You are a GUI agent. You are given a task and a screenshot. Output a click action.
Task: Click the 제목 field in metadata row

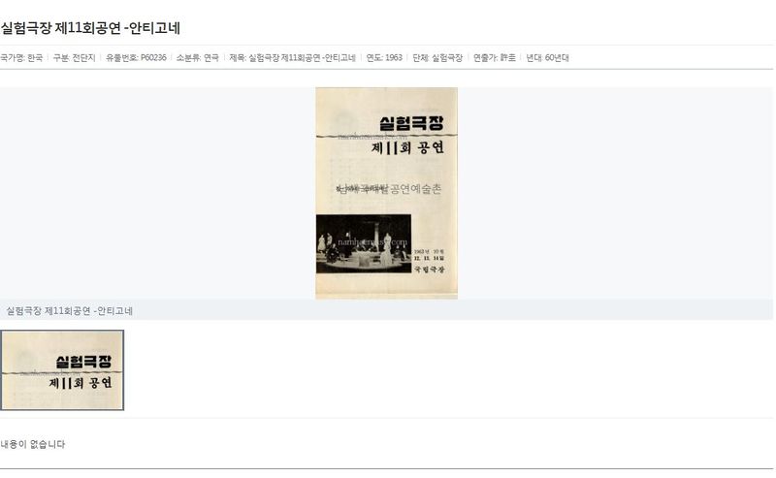click(x=293, y=58)
